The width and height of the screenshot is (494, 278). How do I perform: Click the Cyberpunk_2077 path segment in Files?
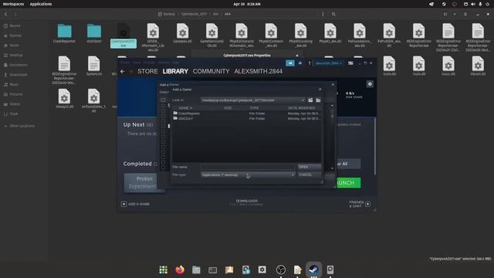(194, 14)
